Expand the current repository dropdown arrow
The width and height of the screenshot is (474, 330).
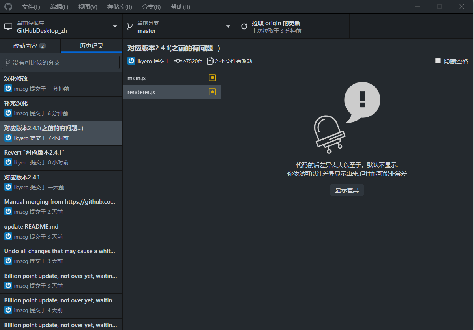click(115, 26)
